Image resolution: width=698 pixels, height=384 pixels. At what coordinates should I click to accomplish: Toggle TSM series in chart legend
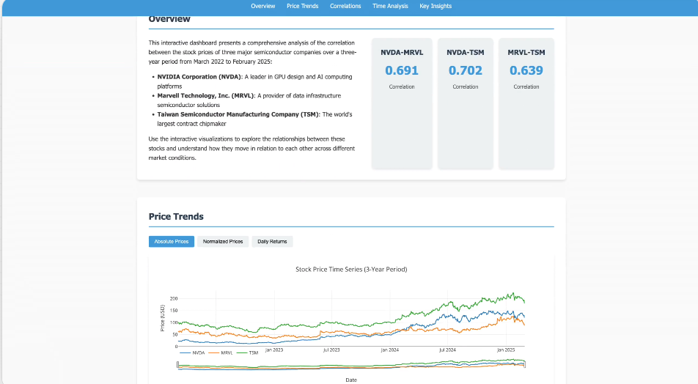248,352
